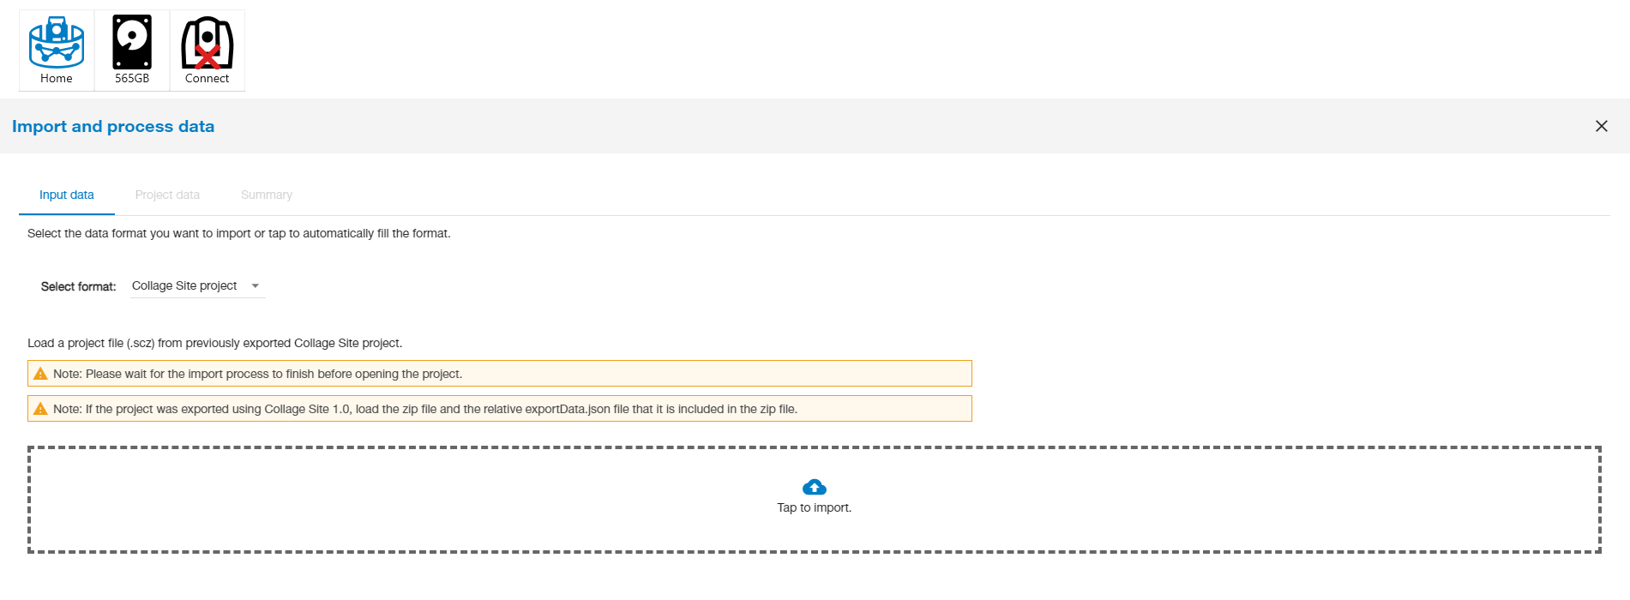Click the 'Select format:' label
Viewport: 1630px width, 600px height.
coord(78,287)
